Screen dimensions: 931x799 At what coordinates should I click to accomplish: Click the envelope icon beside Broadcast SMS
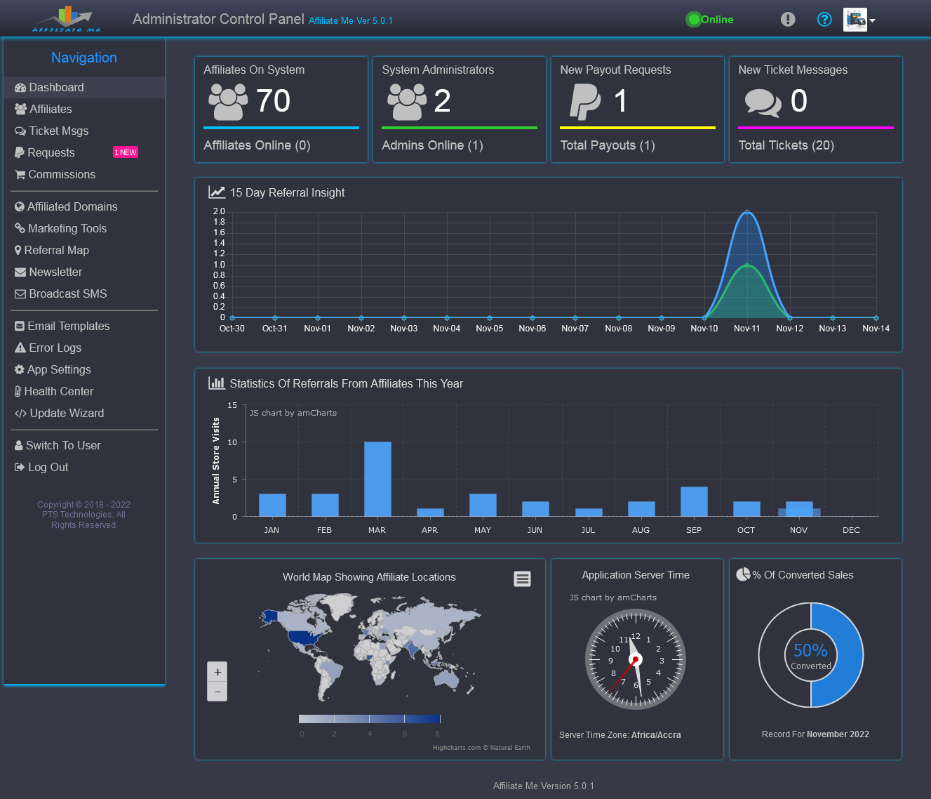coord(20,294)
